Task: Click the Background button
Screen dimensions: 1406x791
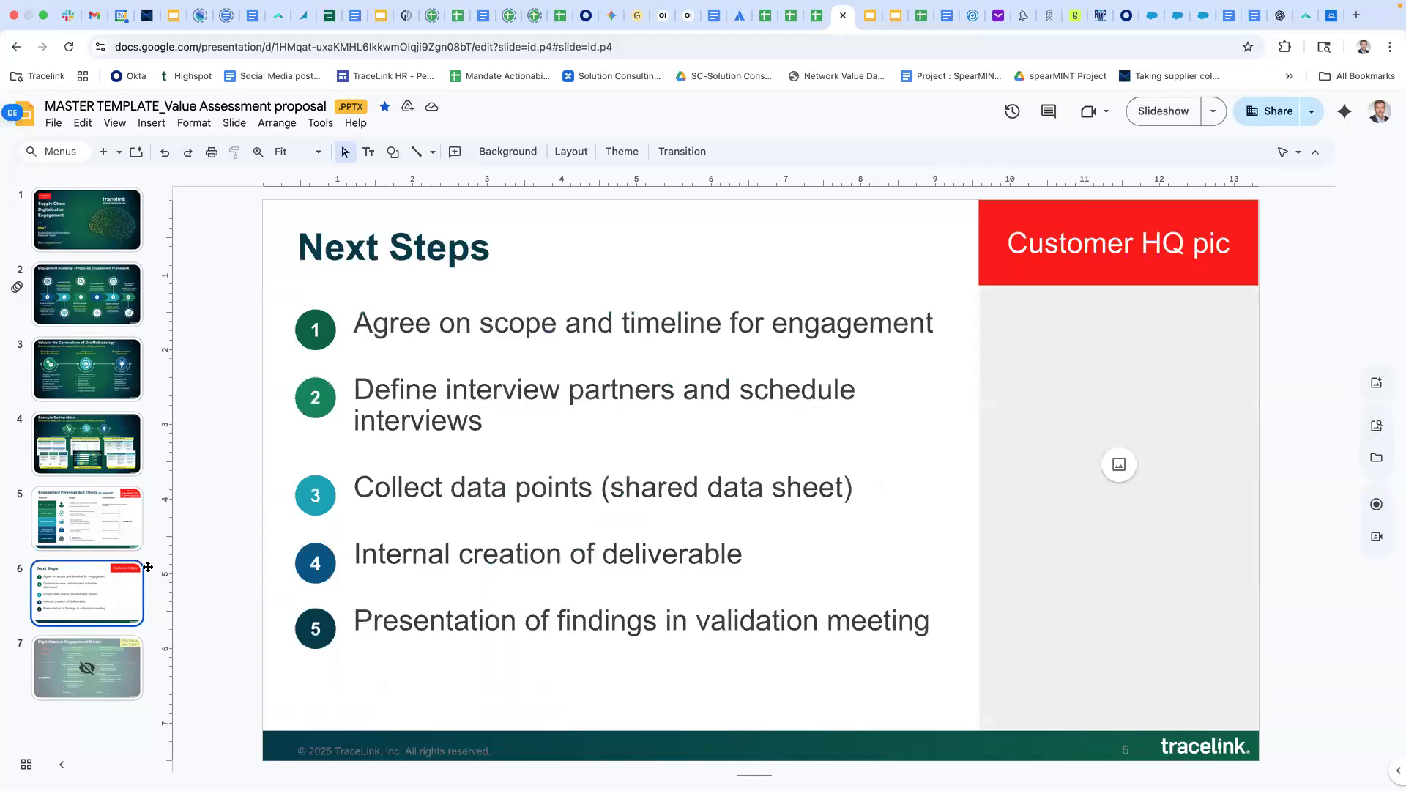Action: pyautogui.click(x=507, y=152)
